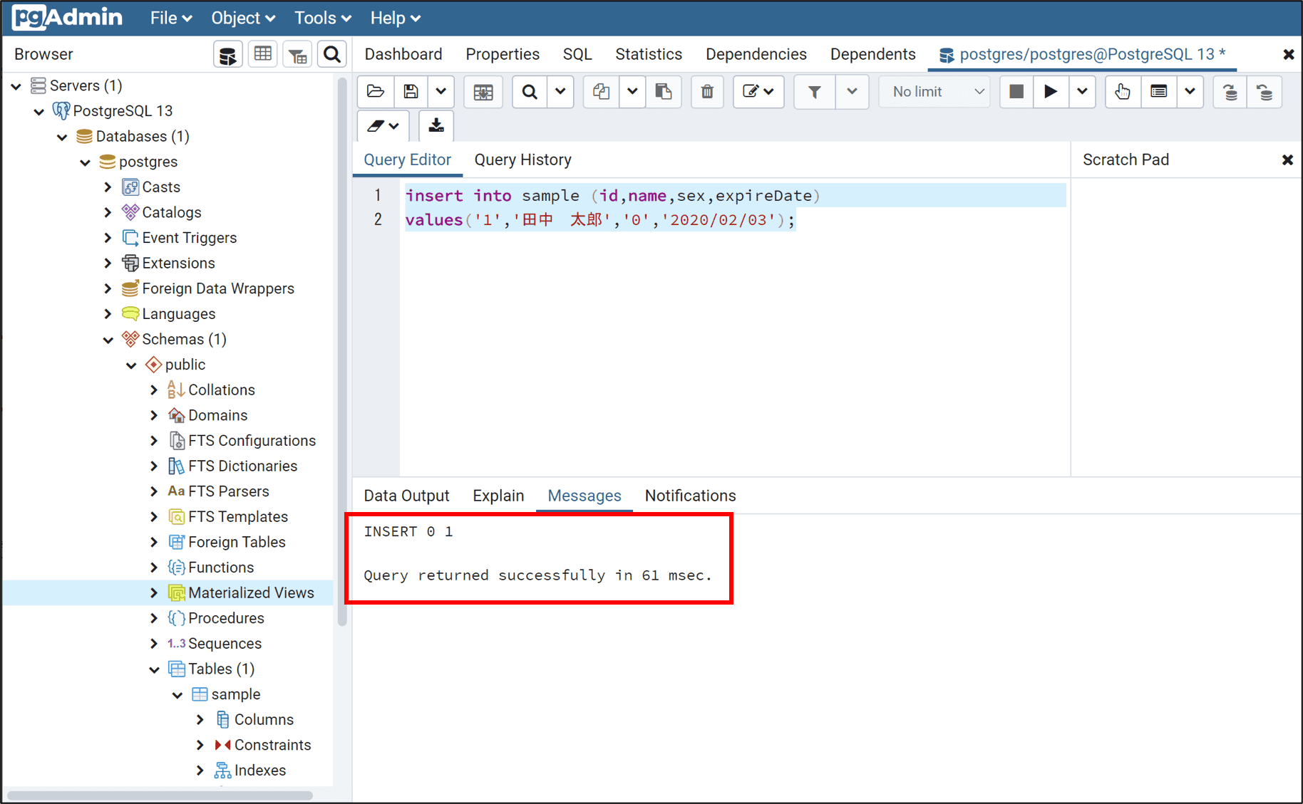Screen dimensions: 1303x804
Task: Click the Filtered Rows icon in Browser panel
Action: click(298, 55)
